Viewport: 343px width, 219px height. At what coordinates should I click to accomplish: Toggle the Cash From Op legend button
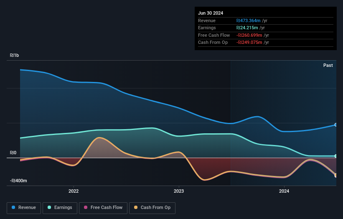152,208
